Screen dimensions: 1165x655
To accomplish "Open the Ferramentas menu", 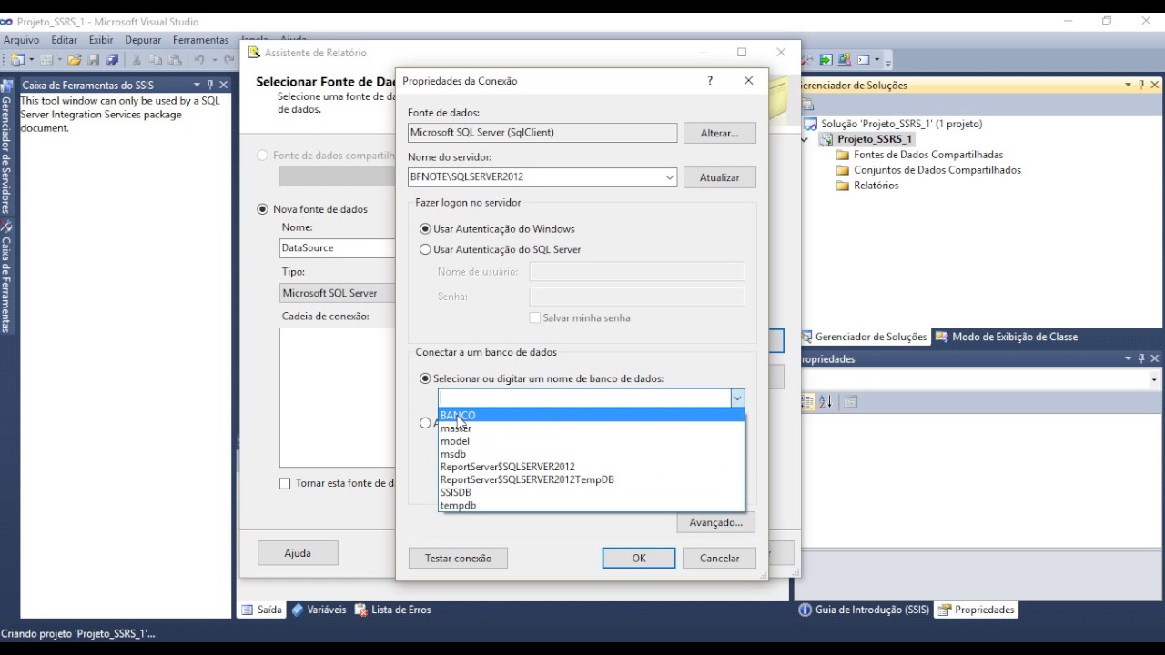I will tap(201, 40).
